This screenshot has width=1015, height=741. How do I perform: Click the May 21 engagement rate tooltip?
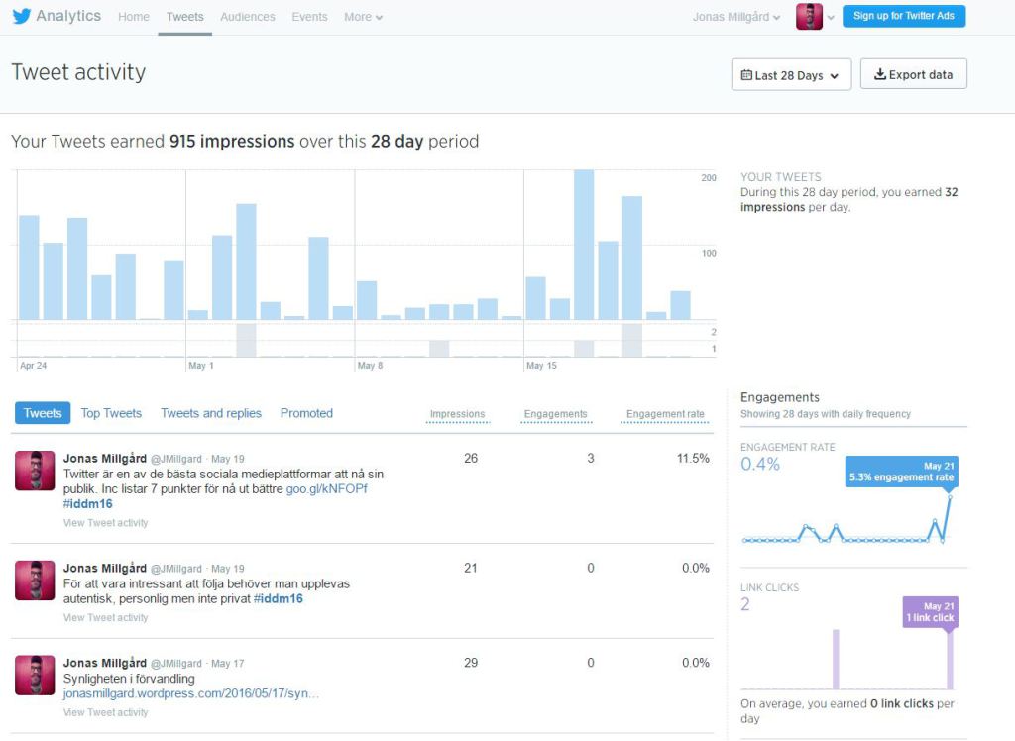click(x=901, y=472)
